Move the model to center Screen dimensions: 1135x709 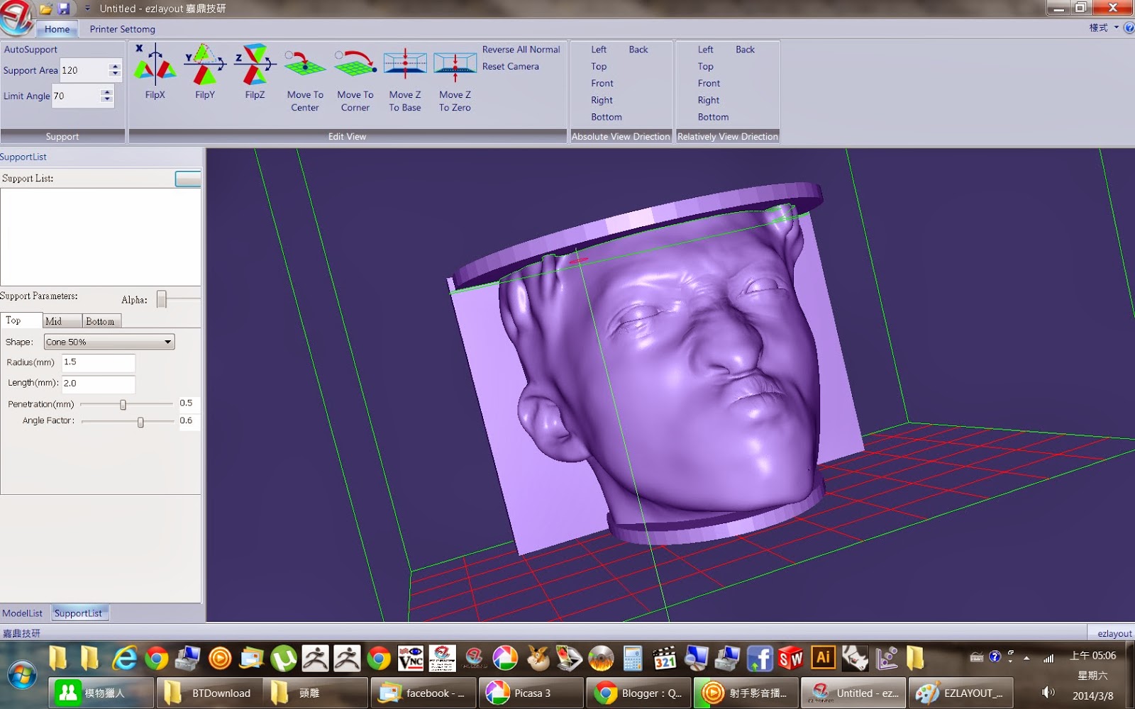pos(305,80)
